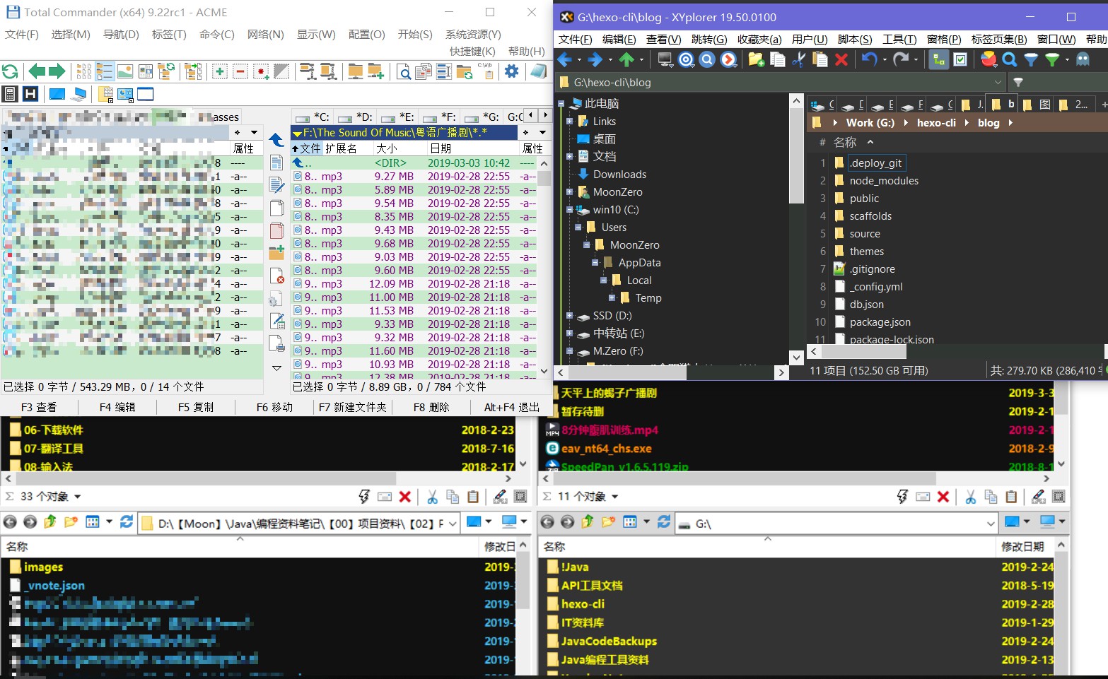Open Total Commander's search files magnifier icon

pos(404,71)
